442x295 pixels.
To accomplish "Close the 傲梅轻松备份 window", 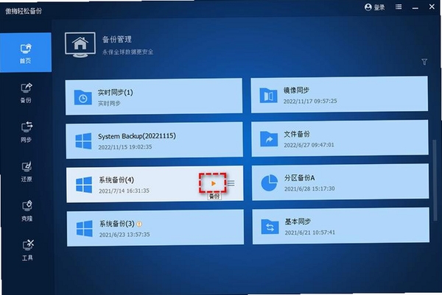I will point(432,7).
